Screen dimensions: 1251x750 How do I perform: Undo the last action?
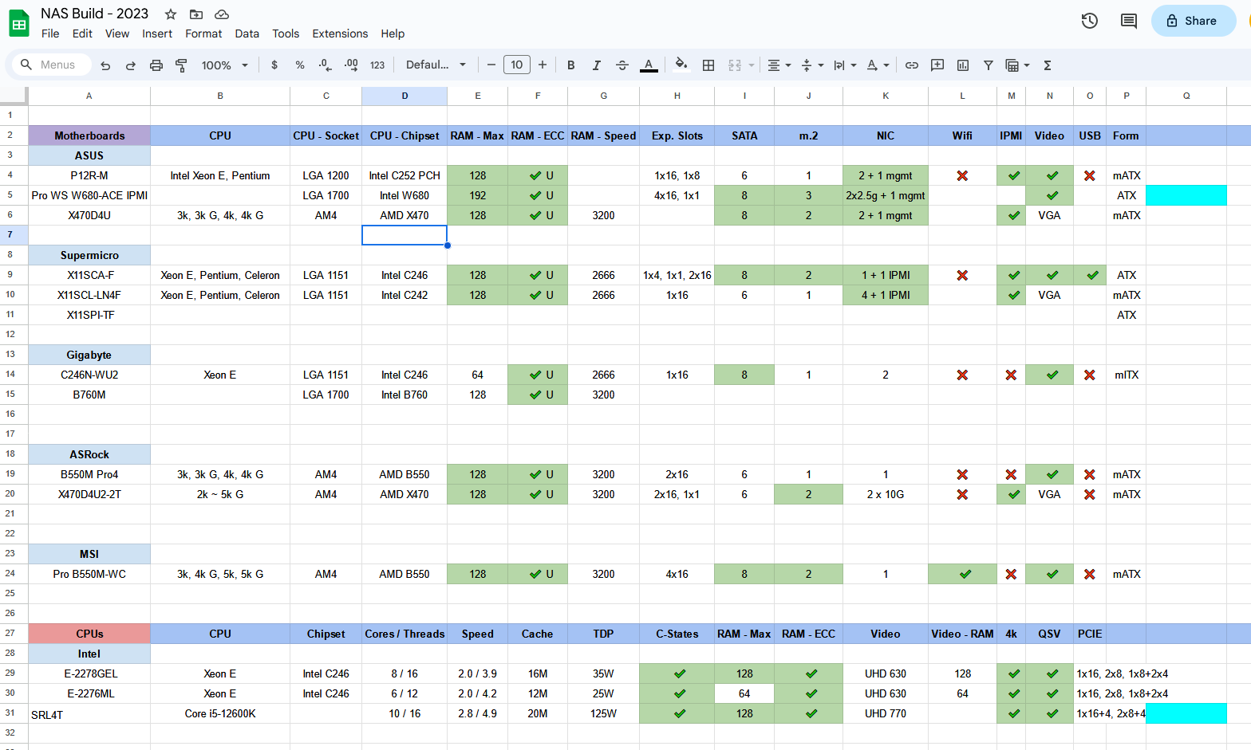[x=105, y=65]
